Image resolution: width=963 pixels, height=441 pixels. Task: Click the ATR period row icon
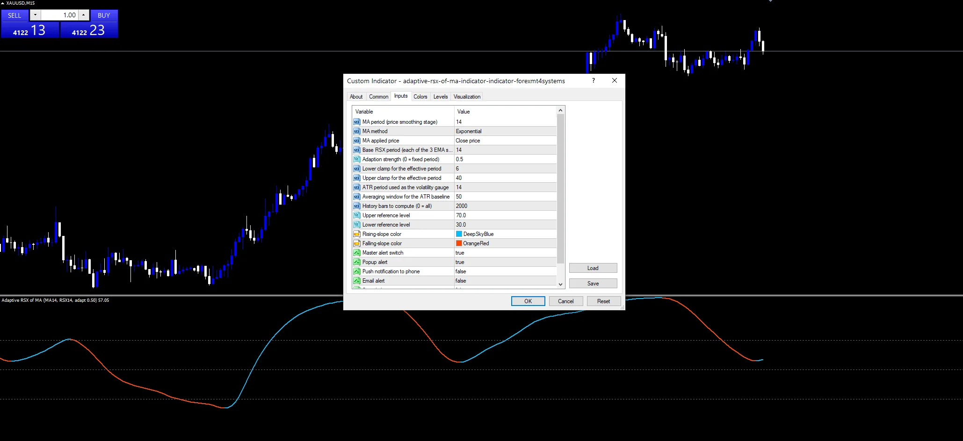[356, 187]
